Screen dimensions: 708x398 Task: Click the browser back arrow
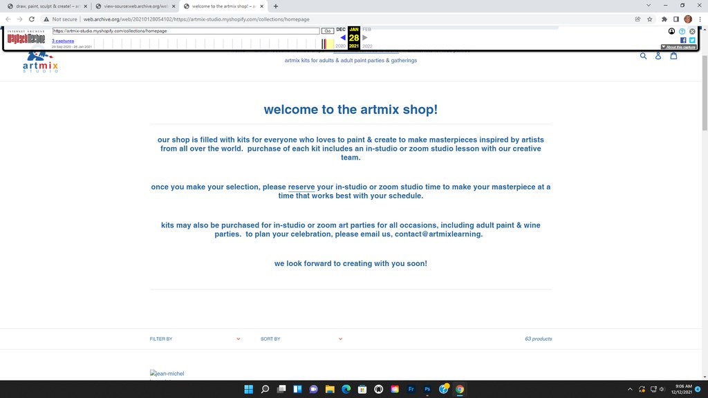pyautogui.click(x=8, y=19)
